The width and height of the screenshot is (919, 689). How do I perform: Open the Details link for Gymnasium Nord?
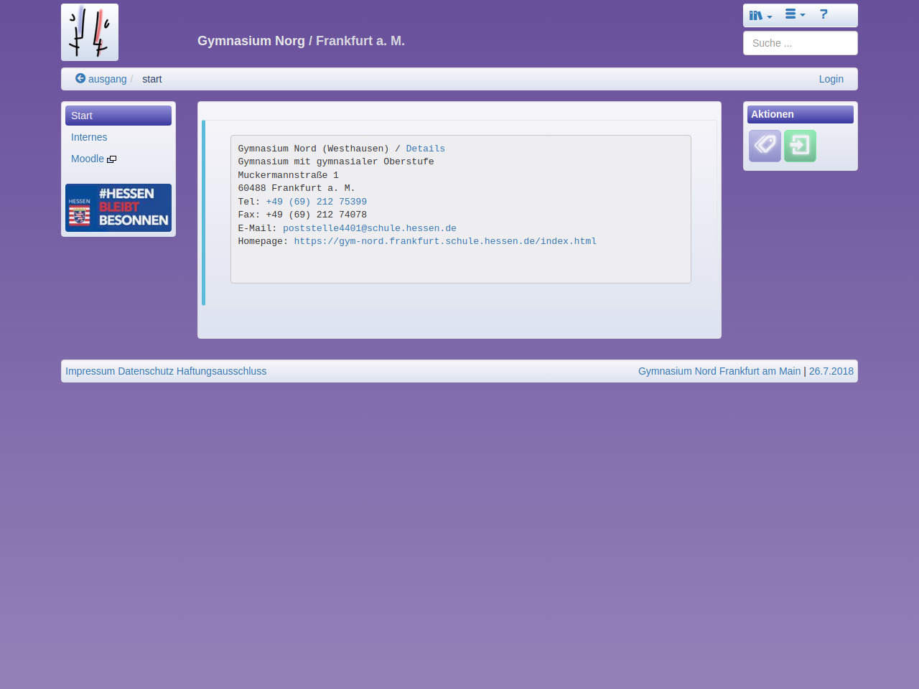tap(425, 149)
